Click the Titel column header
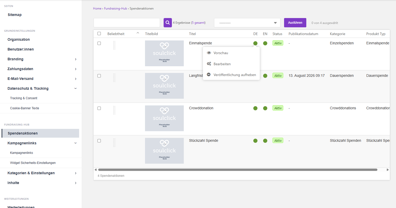This screenshot has width=396, height=208. coord(192,34)
